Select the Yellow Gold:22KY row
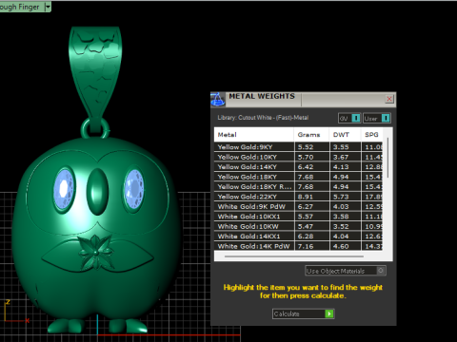 (298, 197)
